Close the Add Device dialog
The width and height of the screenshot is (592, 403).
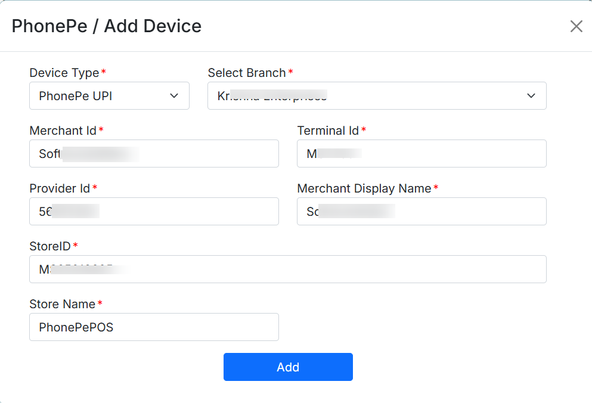click(x=576, y=26)
